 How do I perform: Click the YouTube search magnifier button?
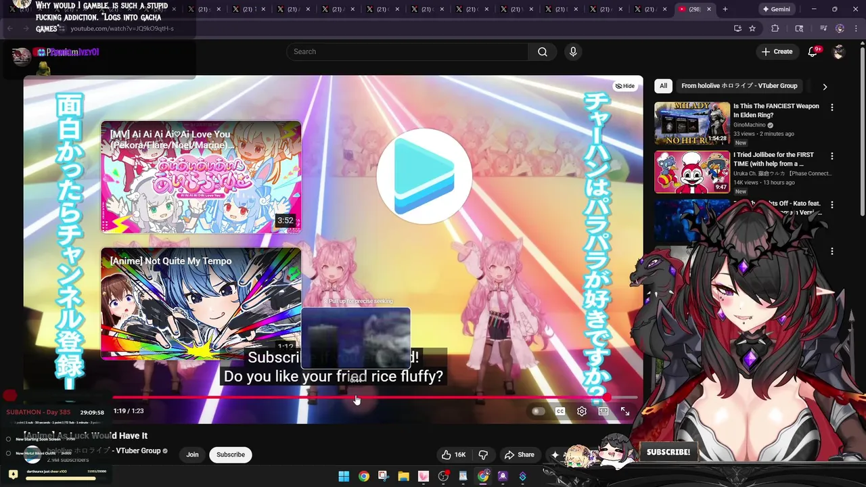543,51
